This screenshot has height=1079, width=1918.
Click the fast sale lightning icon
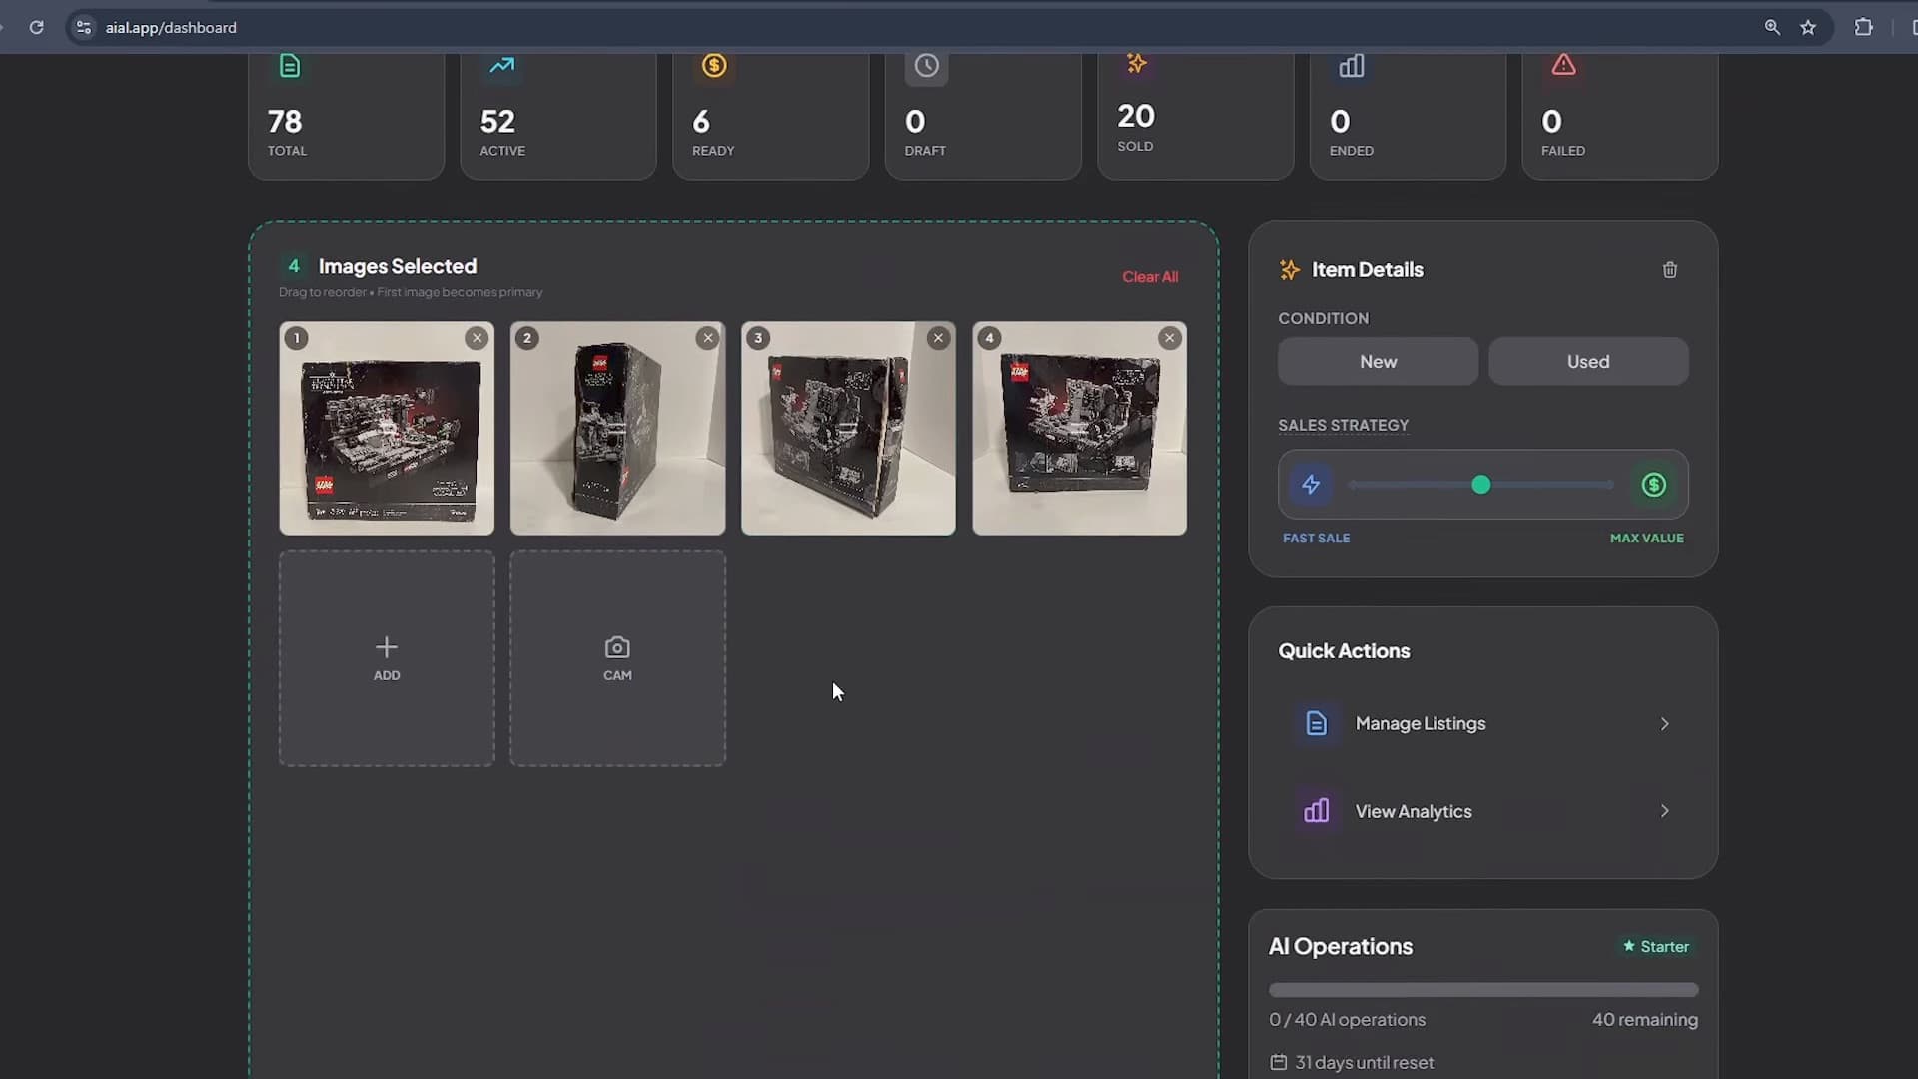point(1311,485)
